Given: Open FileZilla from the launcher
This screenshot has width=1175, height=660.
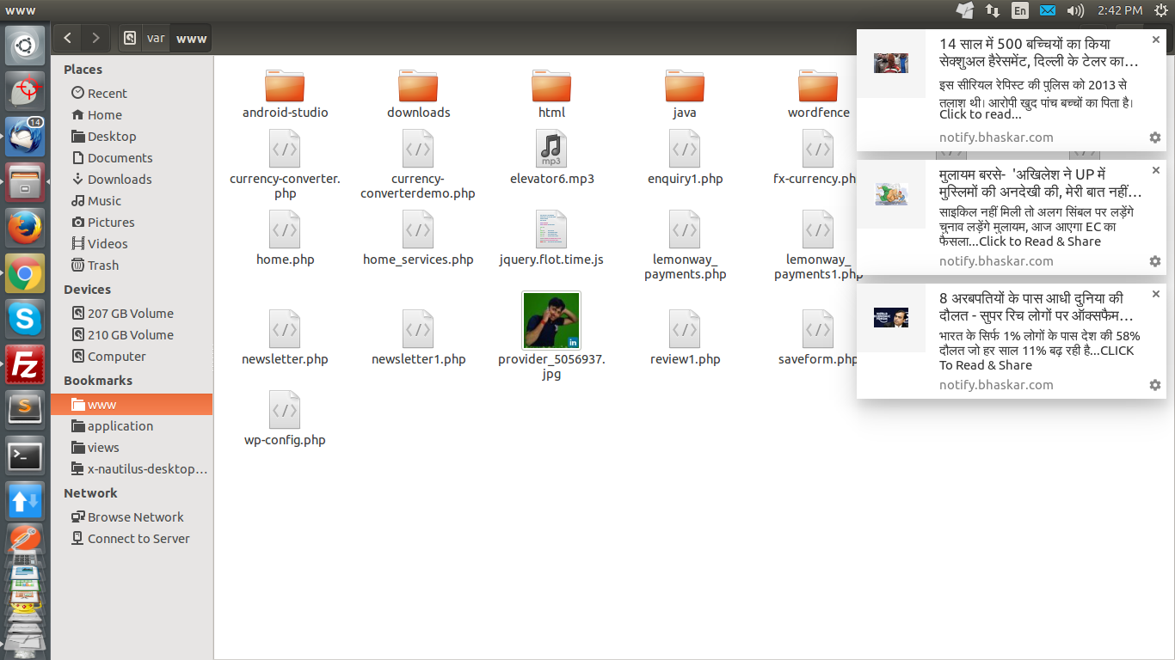Looking at the screenshot, I should (25, 364).
